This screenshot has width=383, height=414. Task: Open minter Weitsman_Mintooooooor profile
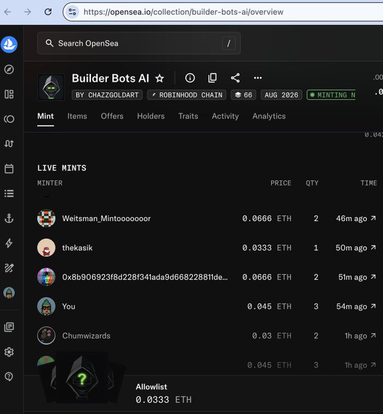tap(106, 219)
